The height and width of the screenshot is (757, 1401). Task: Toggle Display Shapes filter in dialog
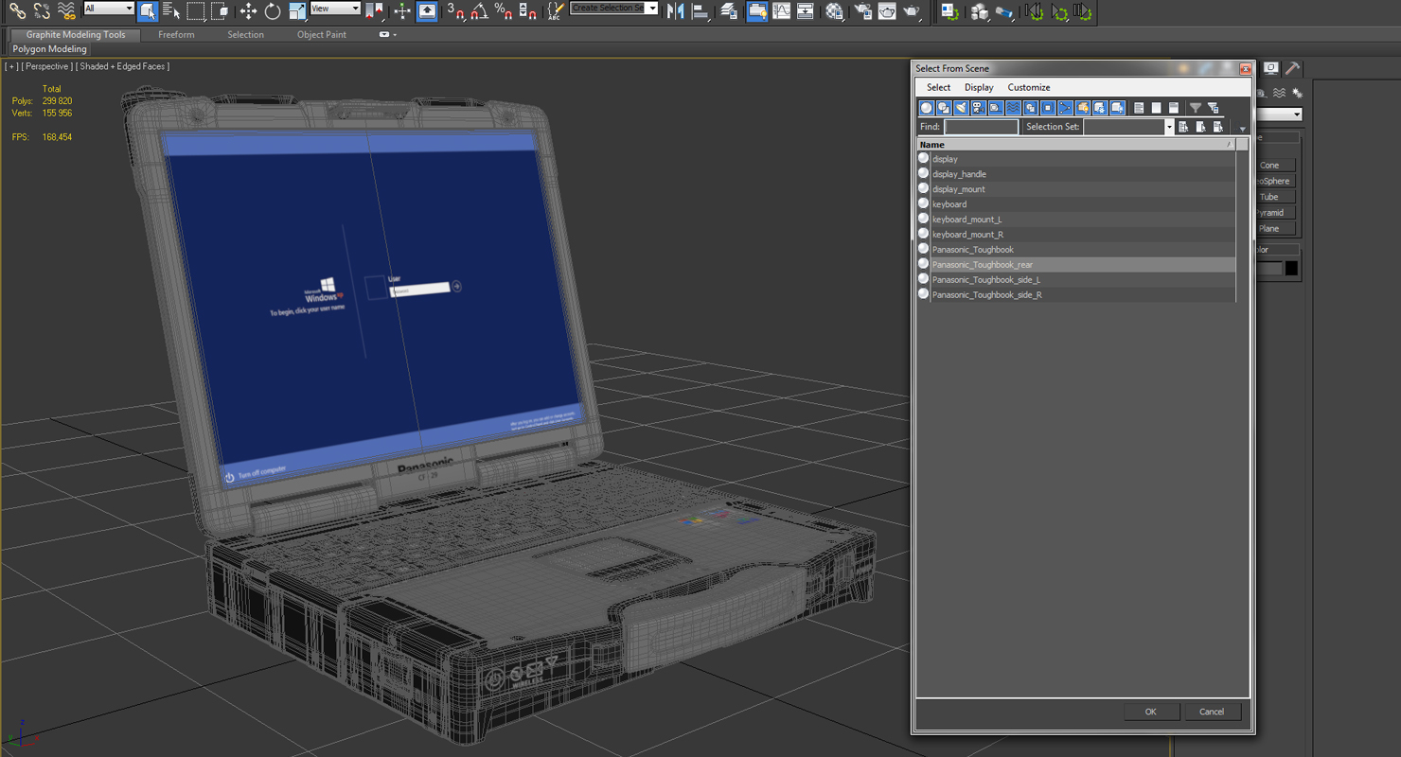944,108
